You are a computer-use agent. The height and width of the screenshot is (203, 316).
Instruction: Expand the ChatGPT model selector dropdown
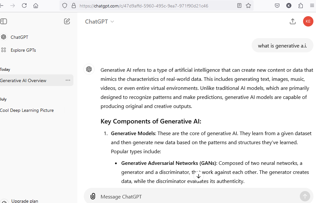point(100,22)
